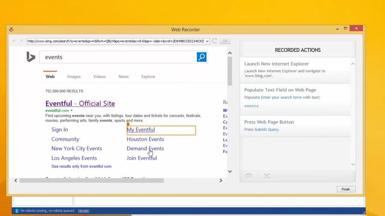
Task: Open the Eventful - Official Site result
Action: (80, 103)
